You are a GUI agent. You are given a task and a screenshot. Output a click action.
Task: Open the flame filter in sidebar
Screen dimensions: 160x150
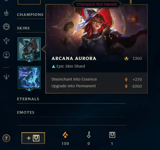pos(6,13)
